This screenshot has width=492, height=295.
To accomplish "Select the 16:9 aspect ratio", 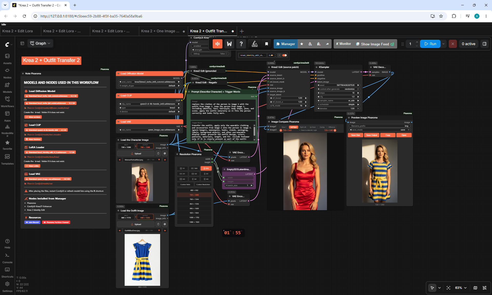I will 194,168.
